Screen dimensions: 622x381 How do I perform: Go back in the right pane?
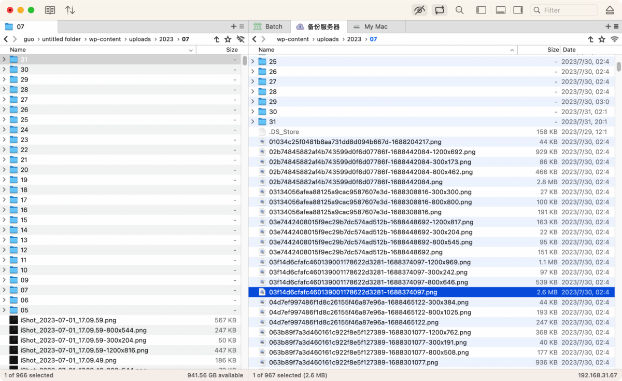[254, 39]
